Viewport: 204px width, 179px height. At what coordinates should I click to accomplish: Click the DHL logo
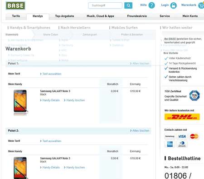182,117
